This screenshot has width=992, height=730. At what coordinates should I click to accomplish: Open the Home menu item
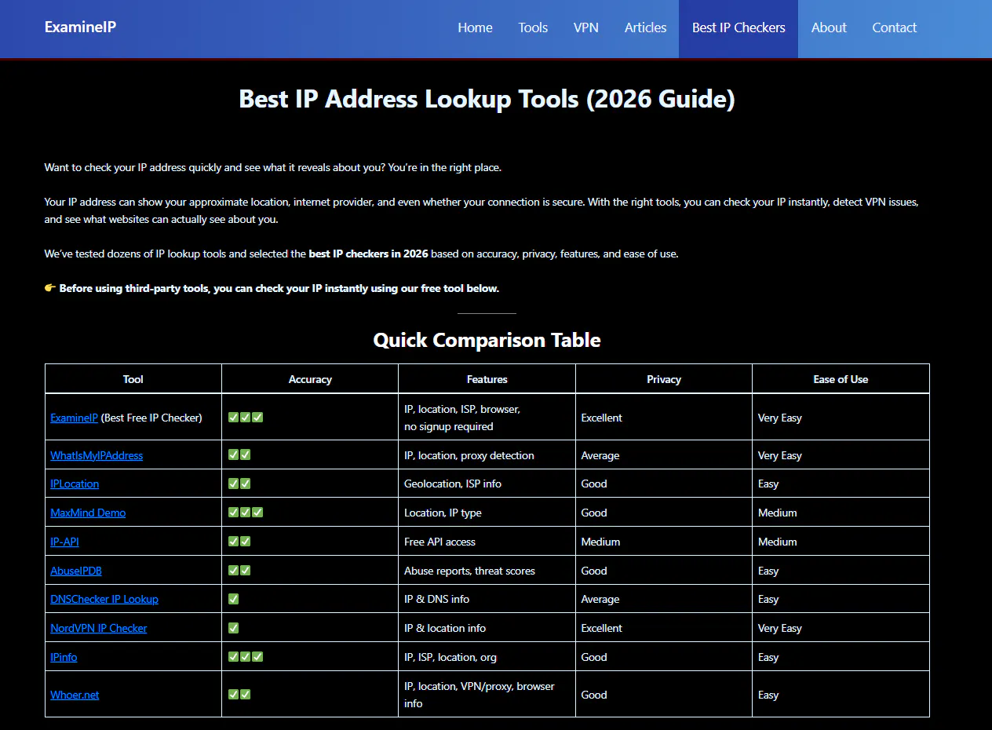[475, 27]
